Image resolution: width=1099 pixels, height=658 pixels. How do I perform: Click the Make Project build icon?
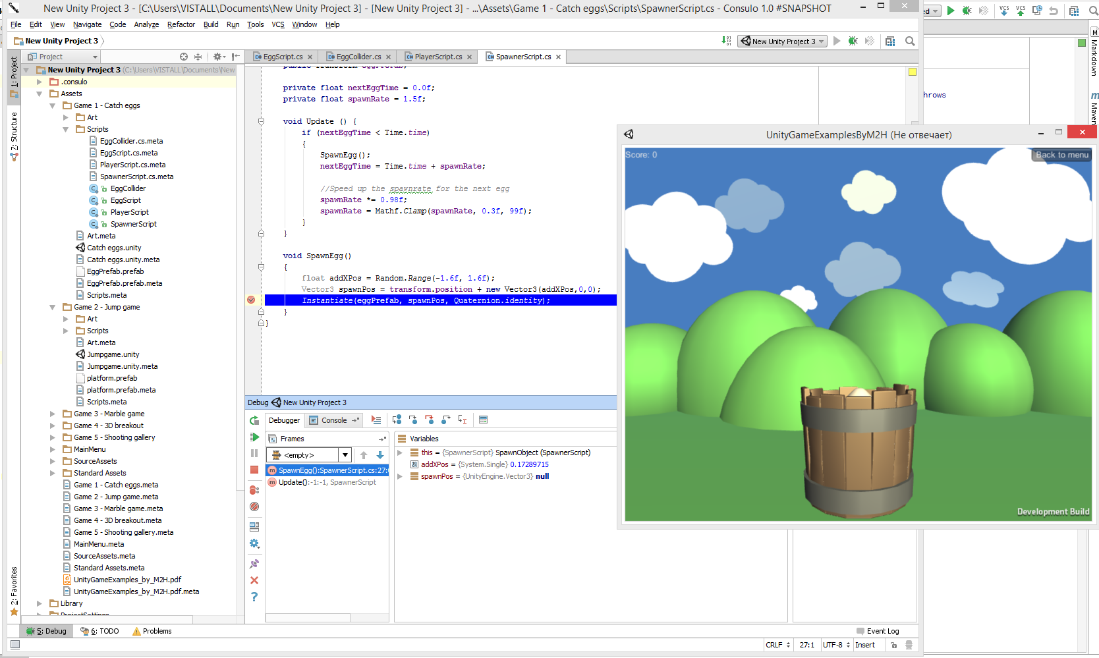point(725,41)
